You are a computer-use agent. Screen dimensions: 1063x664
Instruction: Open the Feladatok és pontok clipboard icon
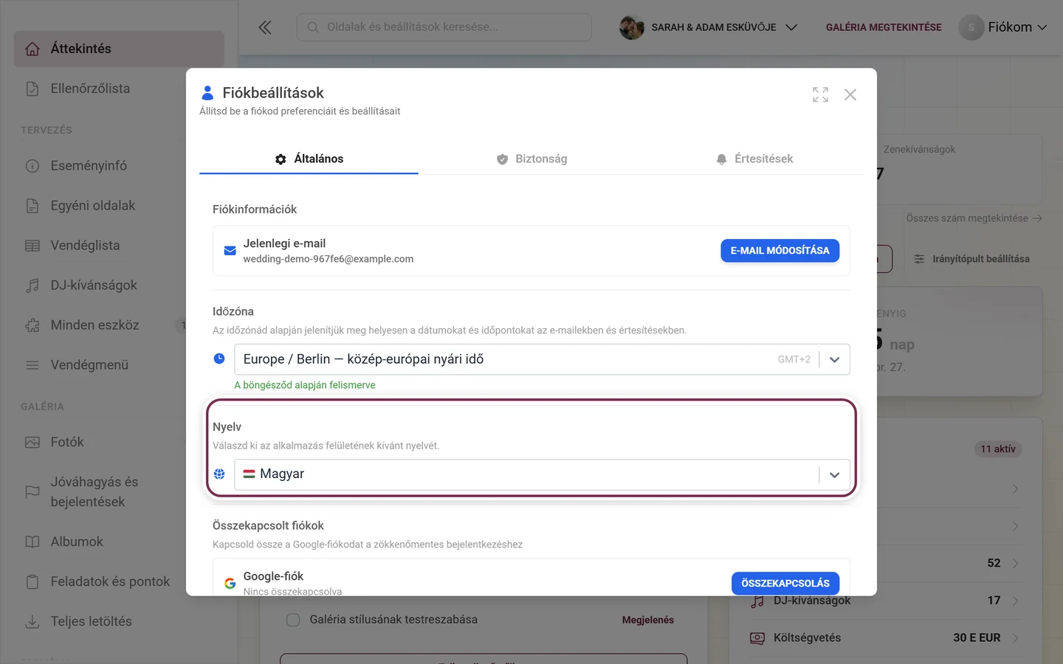point(32,582)
